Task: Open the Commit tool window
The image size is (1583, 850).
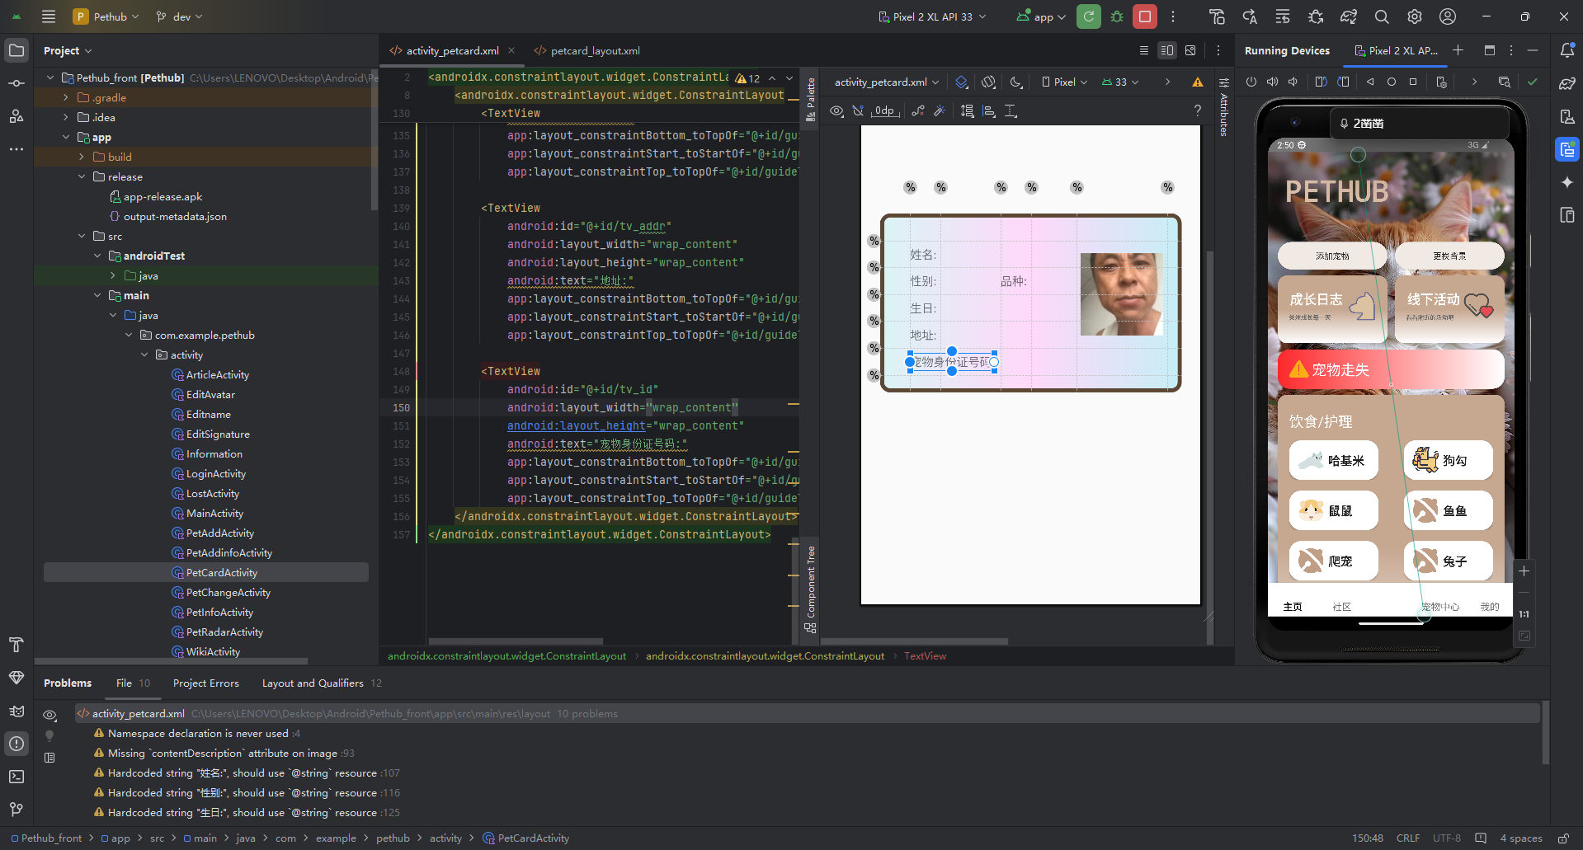Action: pos(16,83)
